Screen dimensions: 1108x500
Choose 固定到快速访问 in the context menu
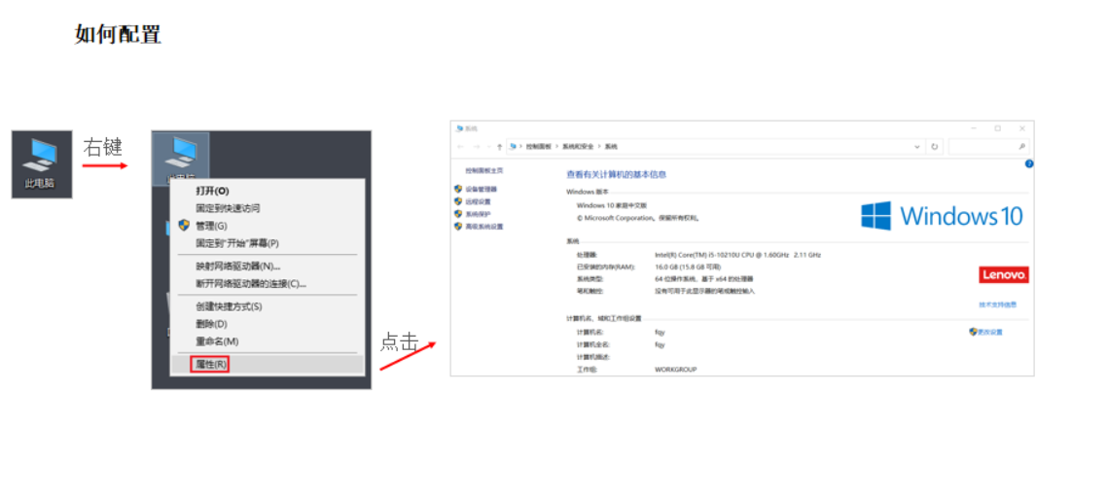268,208
